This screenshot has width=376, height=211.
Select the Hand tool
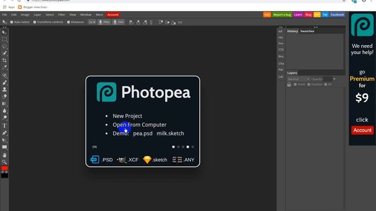tap(4, 155)
